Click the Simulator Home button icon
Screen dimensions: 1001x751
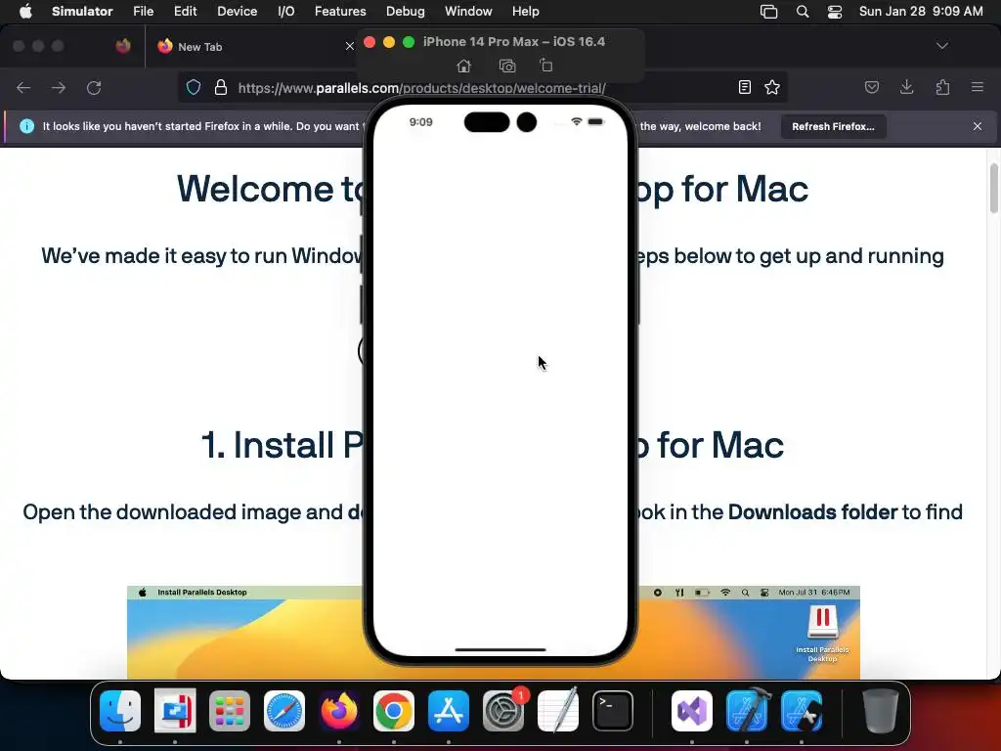(464, 66)
